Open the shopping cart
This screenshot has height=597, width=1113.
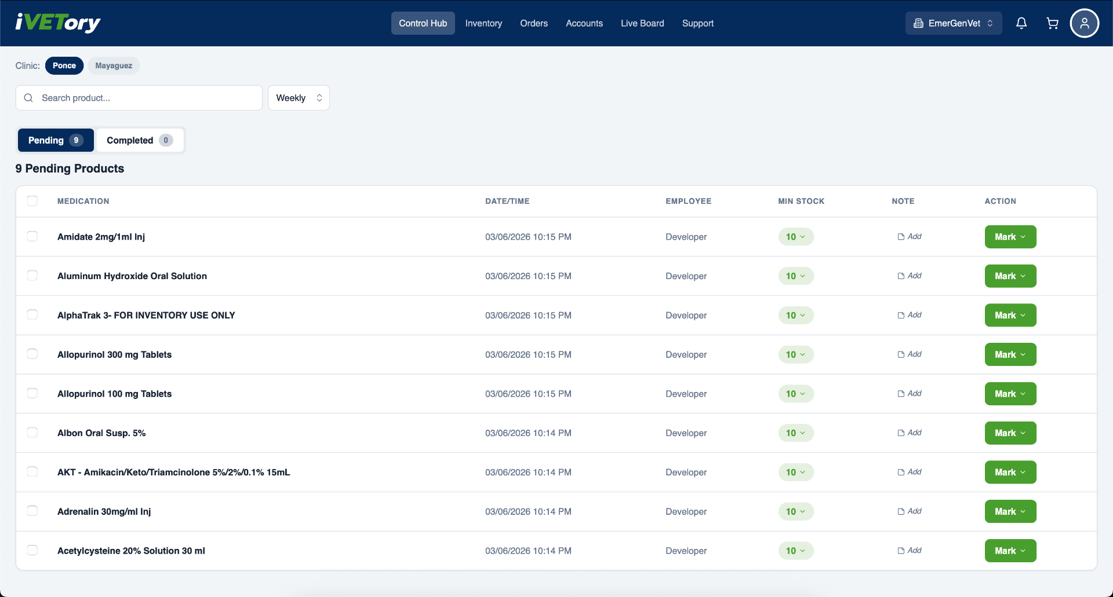pyautogui.click(x=1052, y=23)
